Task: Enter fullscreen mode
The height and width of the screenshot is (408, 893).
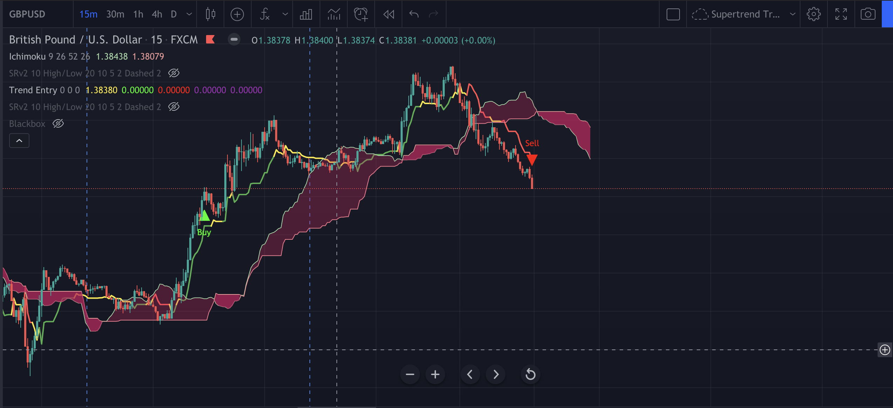Action: tap(841, 14)
